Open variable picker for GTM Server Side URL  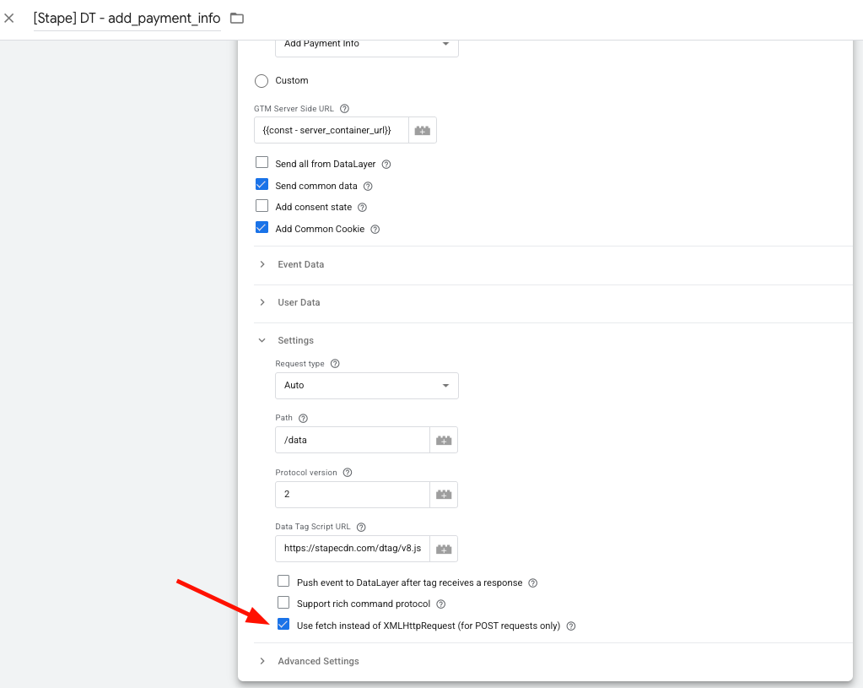click(423, 130)
